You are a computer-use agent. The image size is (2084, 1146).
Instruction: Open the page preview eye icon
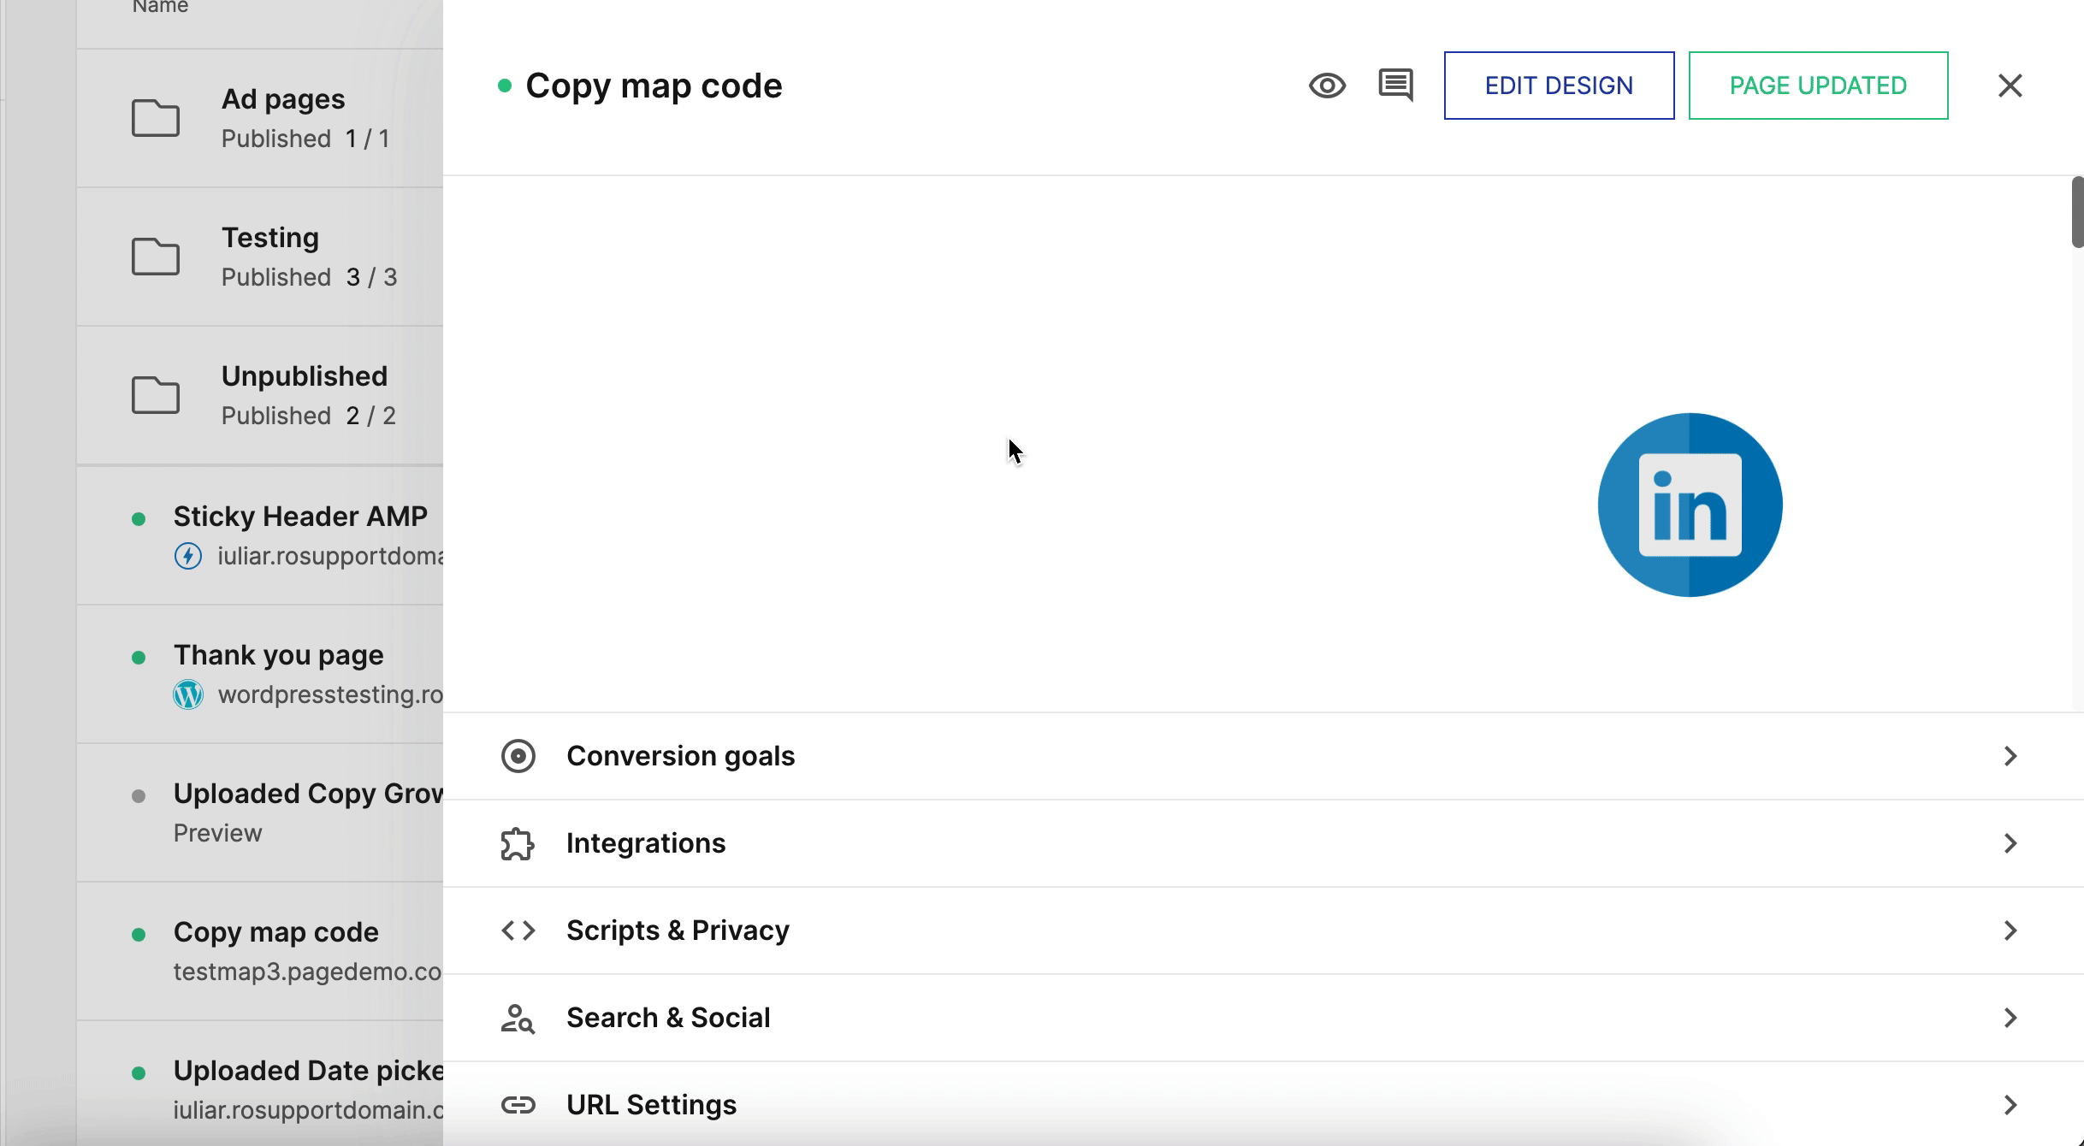click(x=1327, y=86)
